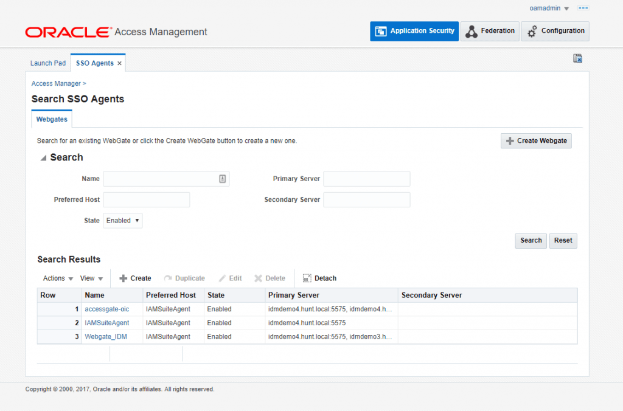Open the Actions menu dropdown
This screenshot has height=411, width=623.
pyautogui.click(x=58, y=278)
